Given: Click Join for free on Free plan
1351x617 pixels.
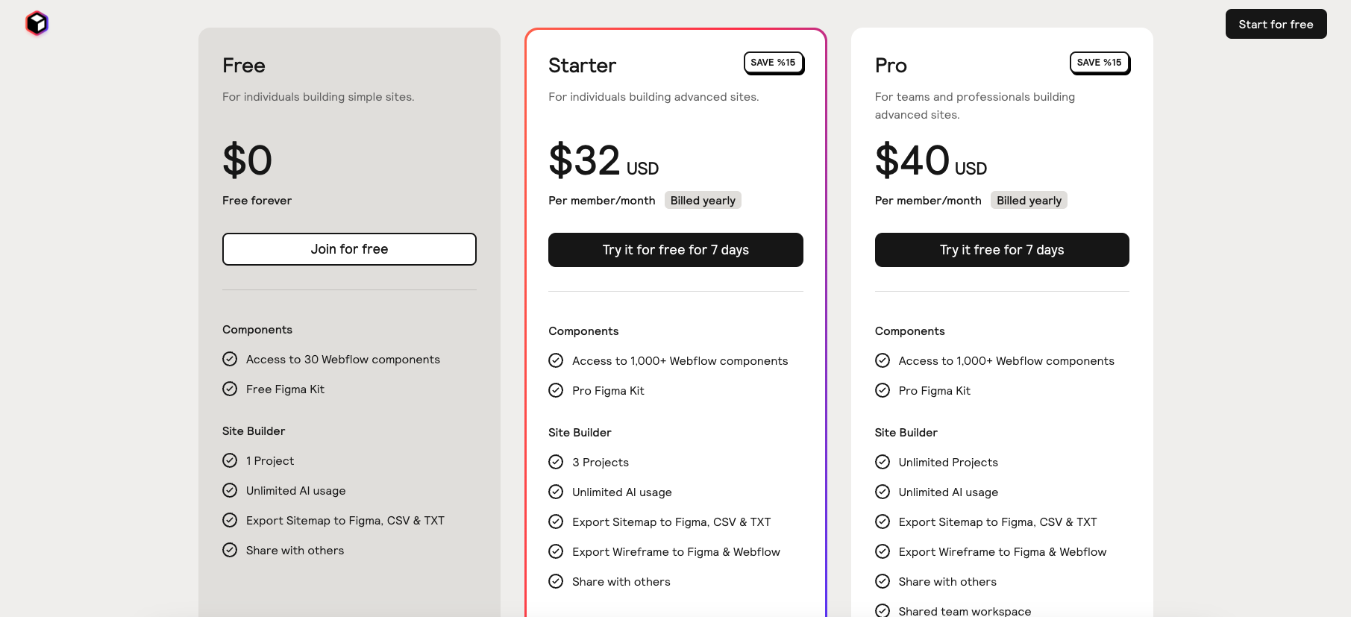Looking at the screenshot, I should tap(349, 249).
